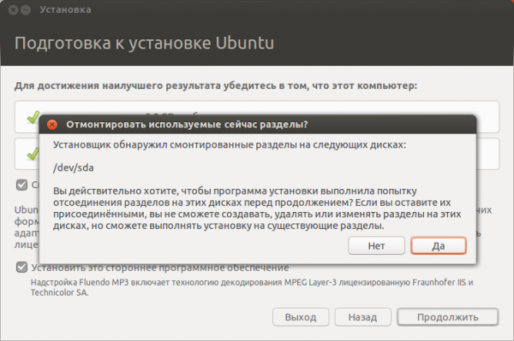Click the 'Для достижения наилучшего результата' text
This screenshot has width=514, height=341.
point(216,85)
